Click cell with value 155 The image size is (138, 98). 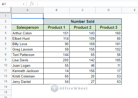(x=83, y=49)
